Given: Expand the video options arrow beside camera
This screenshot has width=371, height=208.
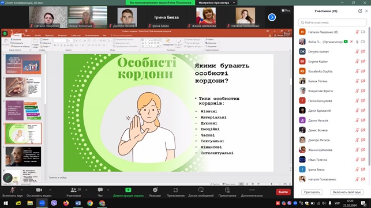Looking at the screenshot, I should 50,190.
